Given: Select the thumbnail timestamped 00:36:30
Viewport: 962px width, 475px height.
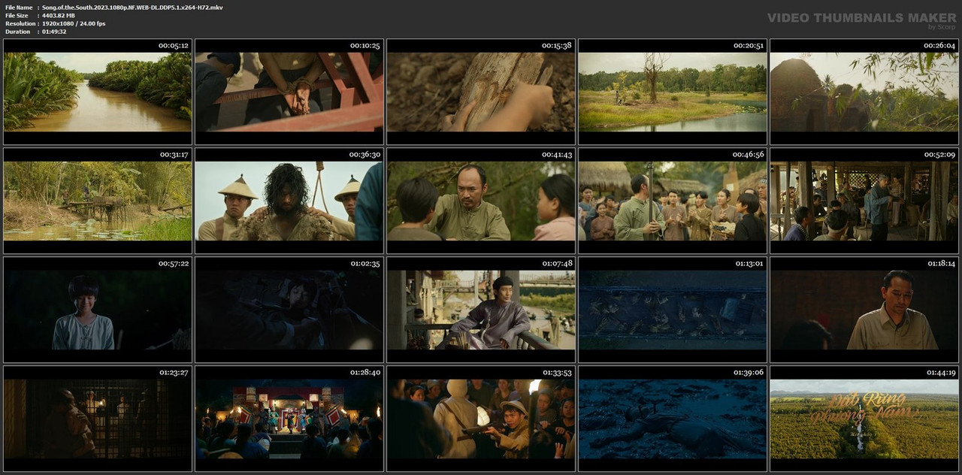Looking at the screenshot, I should tap(289, 201).
